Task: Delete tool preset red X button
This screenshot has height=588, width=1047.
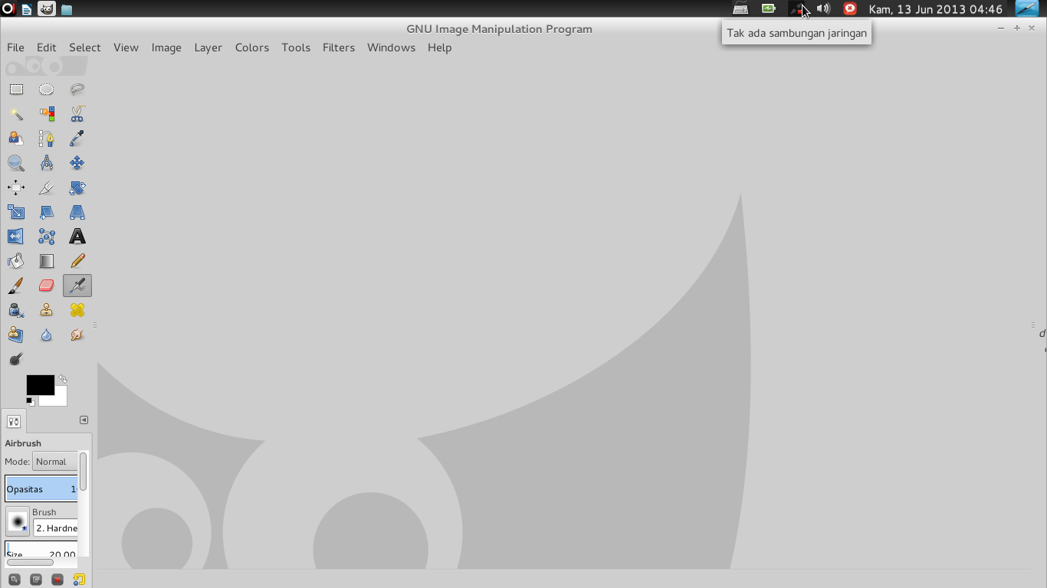Action: click(57, 580)
